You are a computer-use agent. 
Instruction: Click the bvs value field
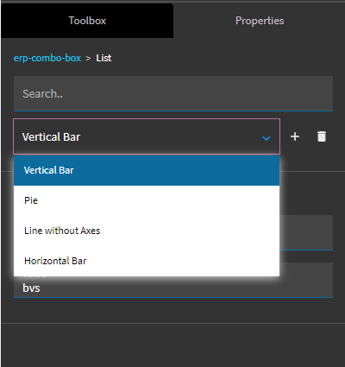click(173, 287)
